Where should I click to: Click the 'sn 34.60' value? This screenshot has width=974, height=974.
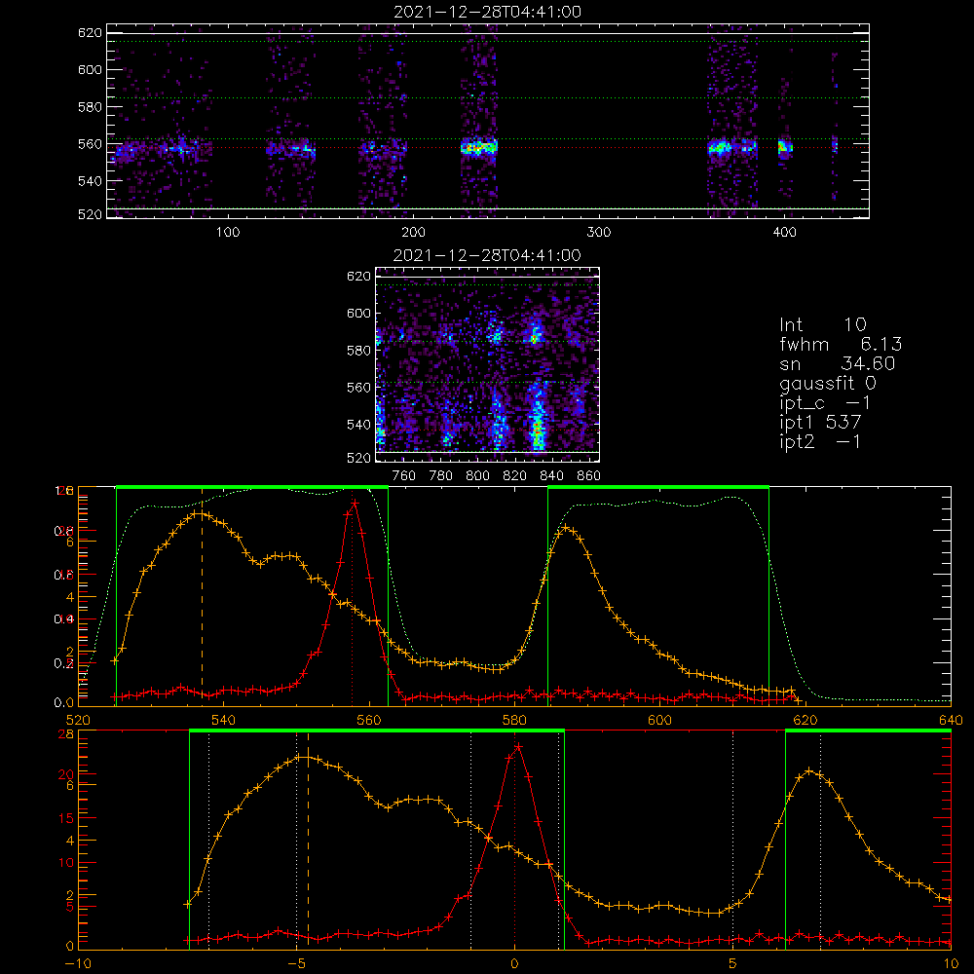[838, 363]
